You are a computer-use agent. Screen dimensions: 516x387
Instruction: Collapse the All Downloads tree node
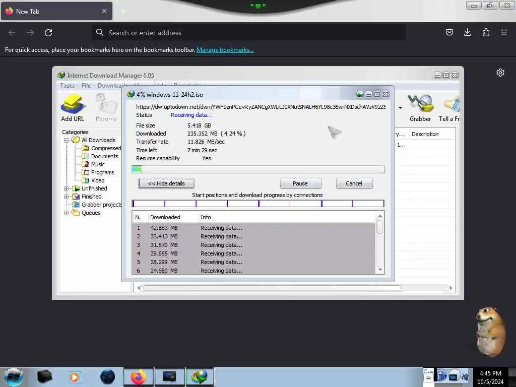66,140
